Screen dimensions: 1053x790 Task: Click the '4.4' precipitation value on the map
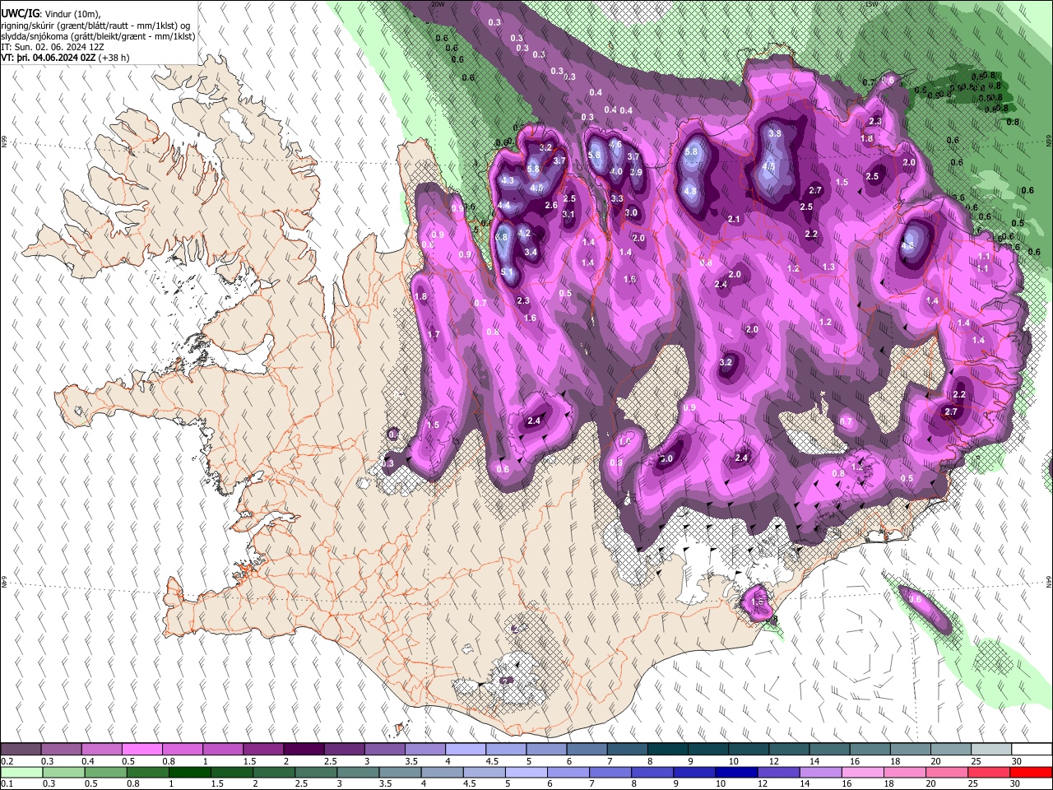click(504, 205)
